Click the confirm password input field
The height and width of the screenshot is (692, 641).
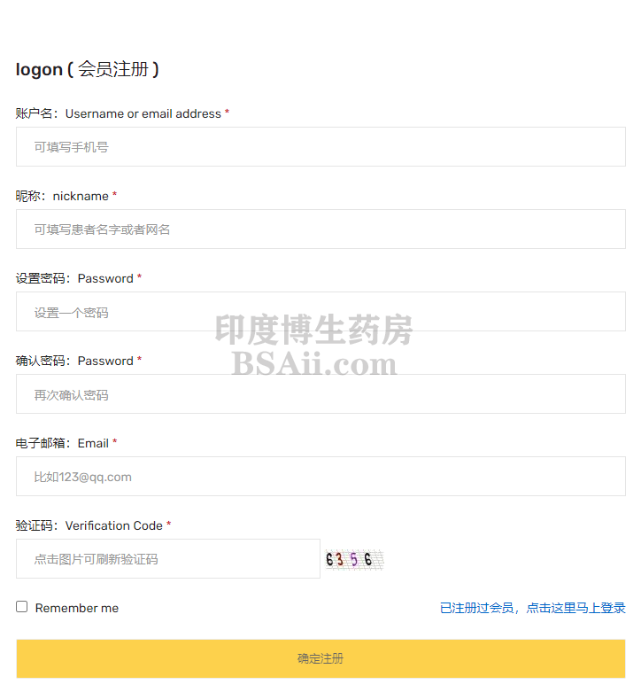[x=320, y=394]
